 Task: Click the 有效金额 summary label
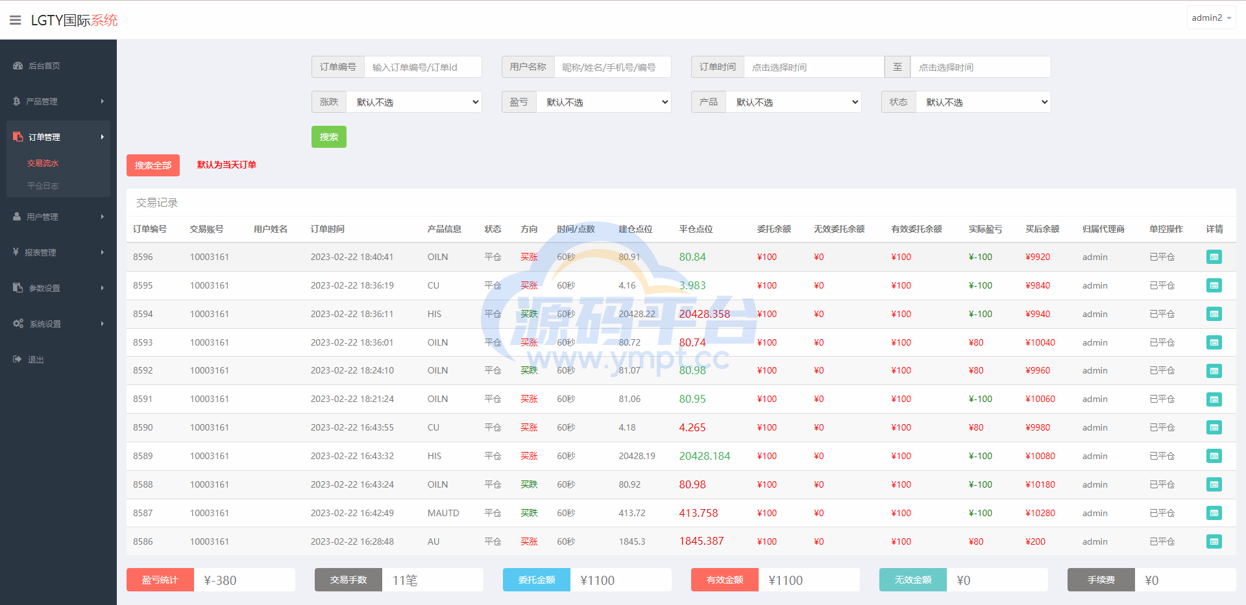[725, 580]
